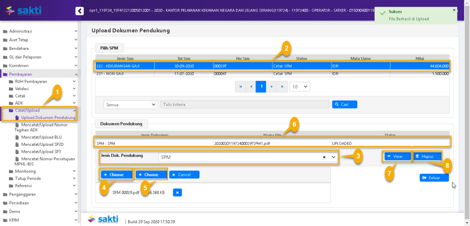The height and width of the screenshot is (226, 470).
Task: Remove the SPM 00029.pdf file with X
Action: tap(178, 192)
